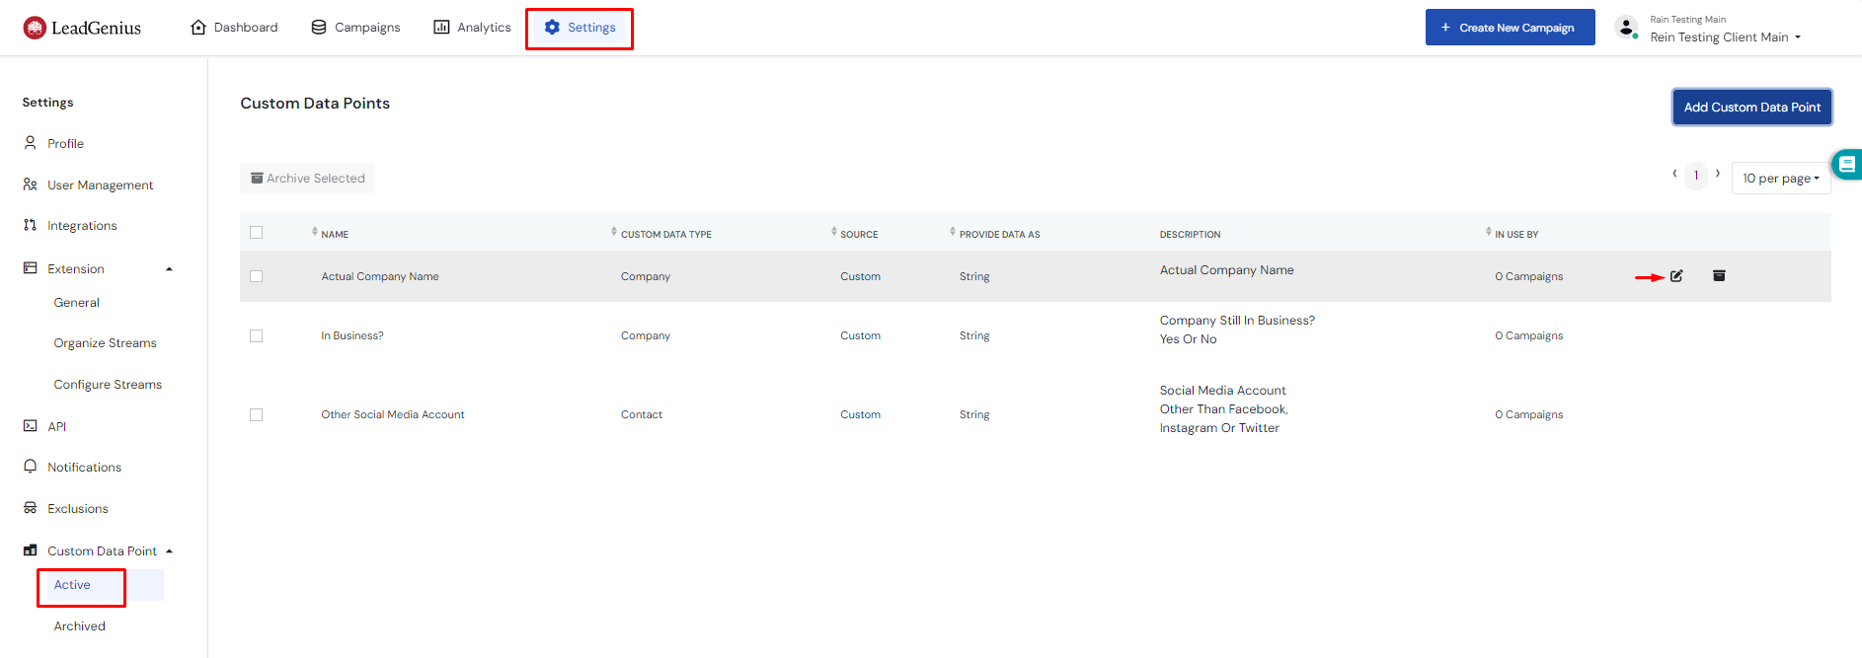Click the API terminal icon
The width and height of the screenshot is (1862, 658).
(31, 426)
